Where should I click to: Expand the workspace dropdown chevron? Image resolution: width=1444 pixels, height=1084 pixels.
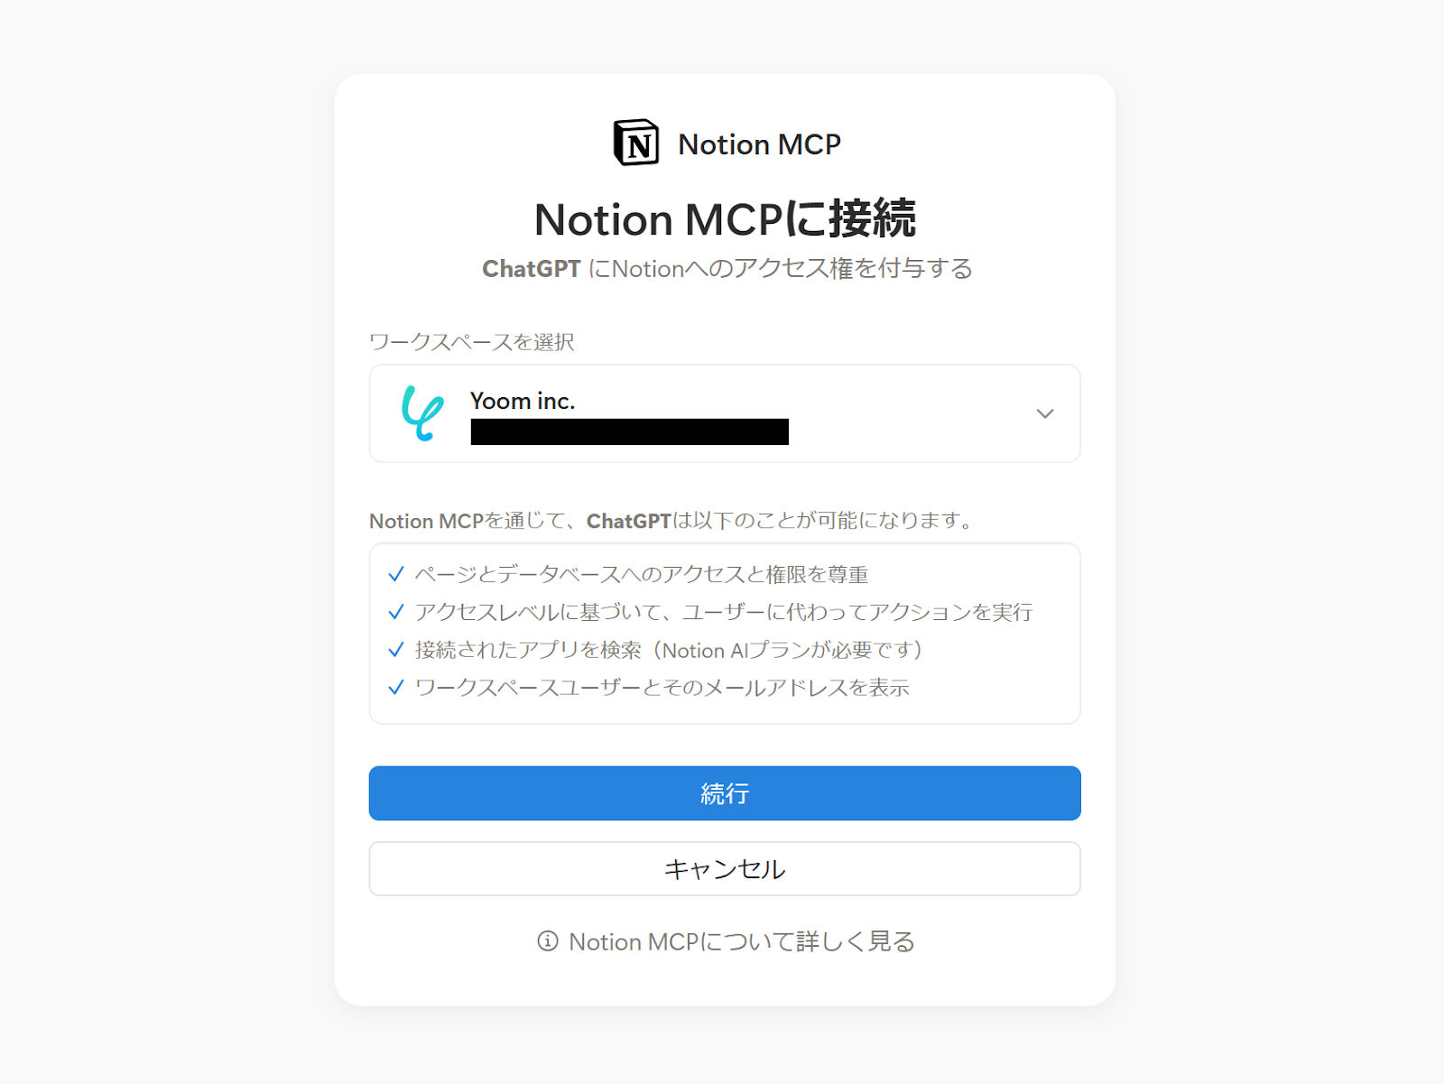click(x=1045, y=413)
